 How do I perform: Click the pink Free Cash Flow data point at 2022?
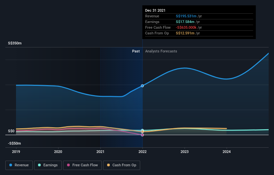[143, 135]
